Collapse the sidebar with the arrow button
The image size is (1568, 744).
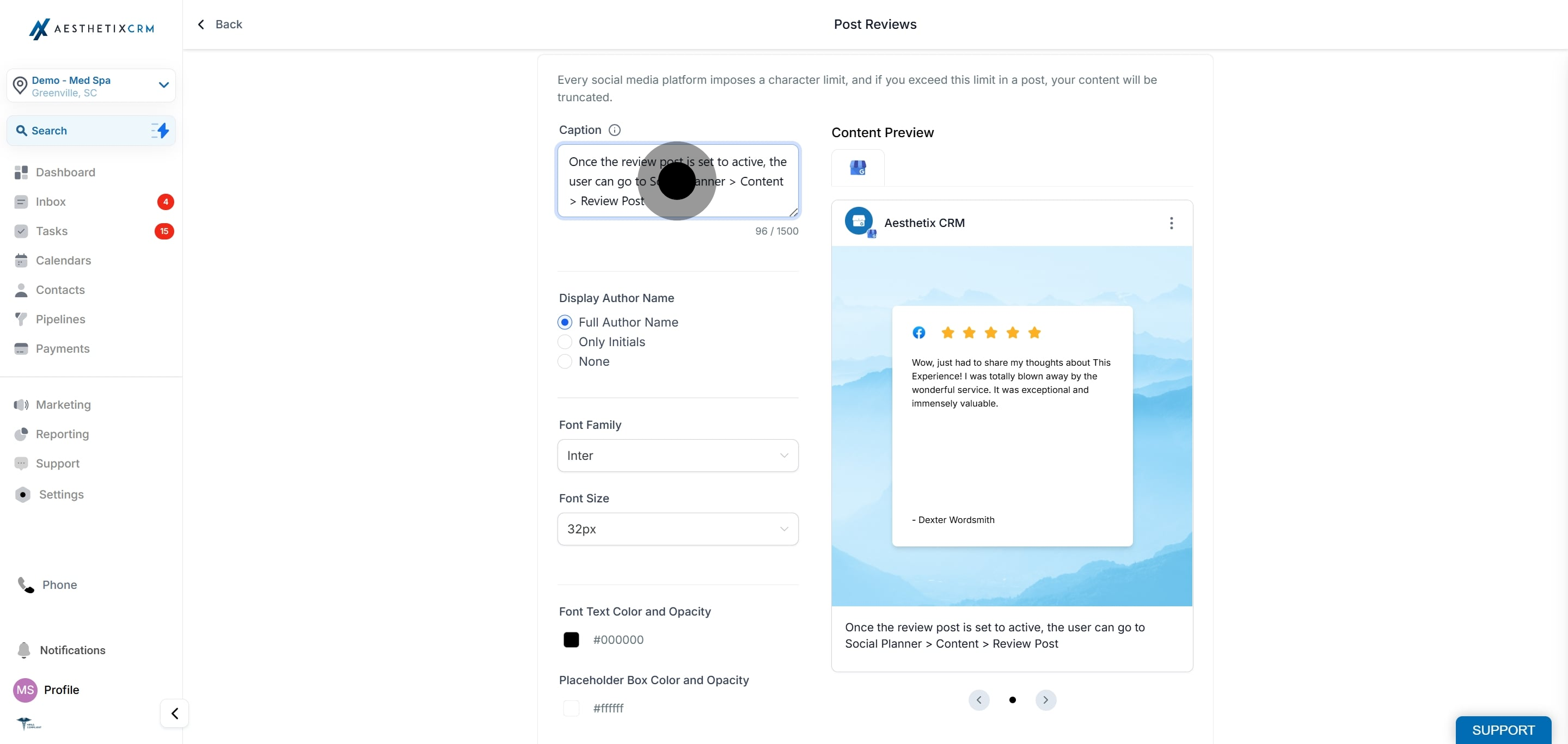click(175, 713)
